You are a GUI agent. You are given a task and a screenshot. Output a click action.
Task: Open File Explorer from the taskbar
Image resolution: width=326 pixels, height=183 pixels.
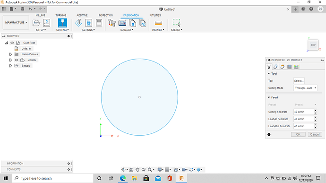click(135, 178)
